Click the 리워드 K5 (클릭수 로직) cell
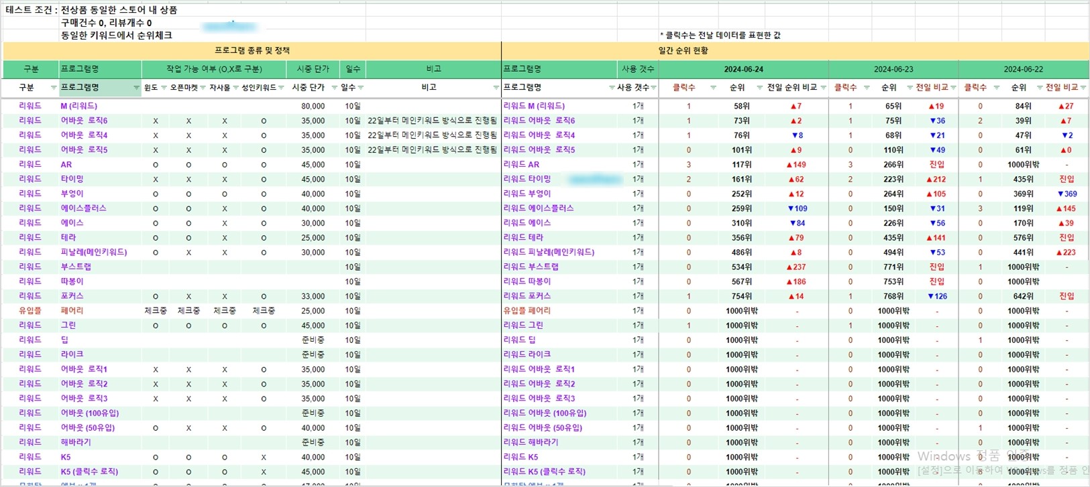The image size is (1090, 487). 545,472
